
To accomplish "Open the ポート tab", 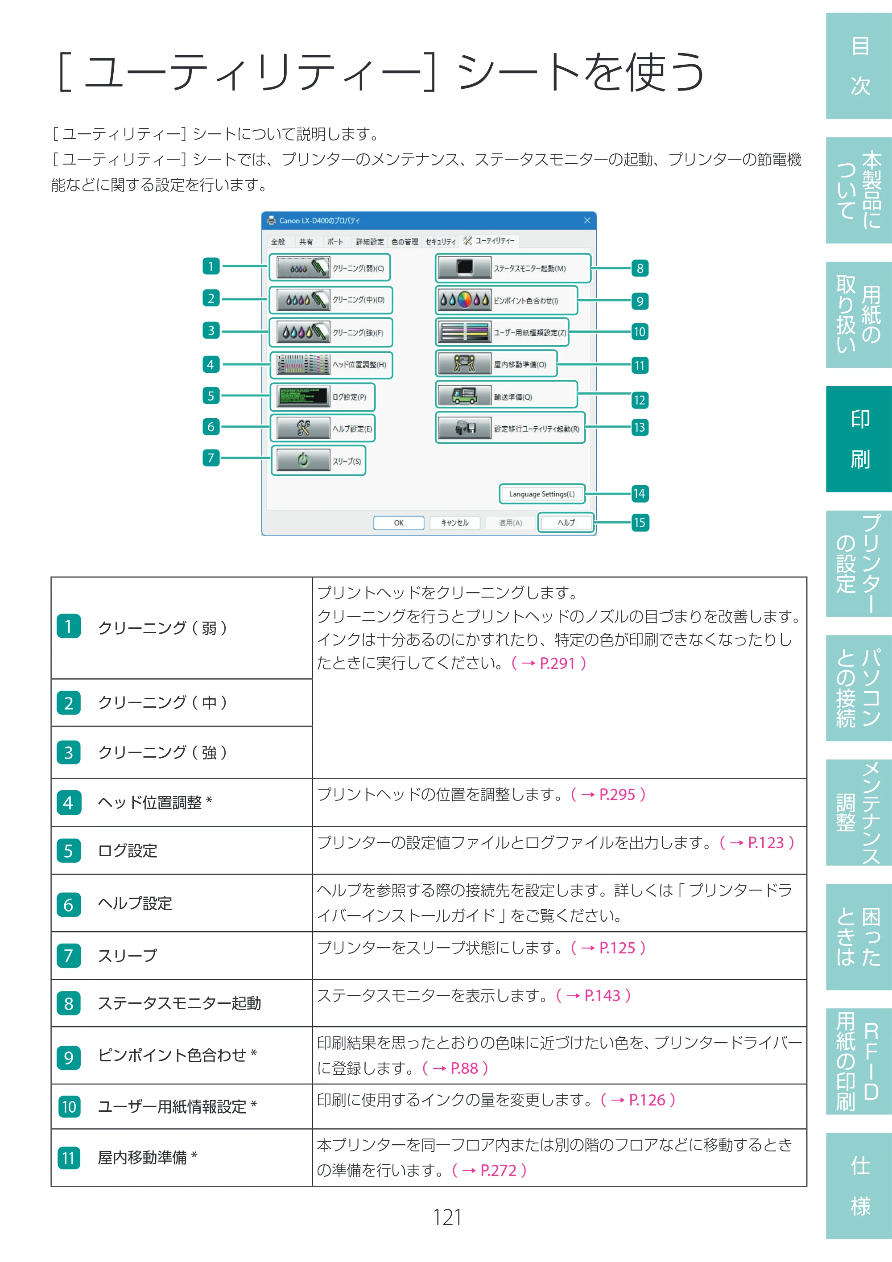I will 334,242.
